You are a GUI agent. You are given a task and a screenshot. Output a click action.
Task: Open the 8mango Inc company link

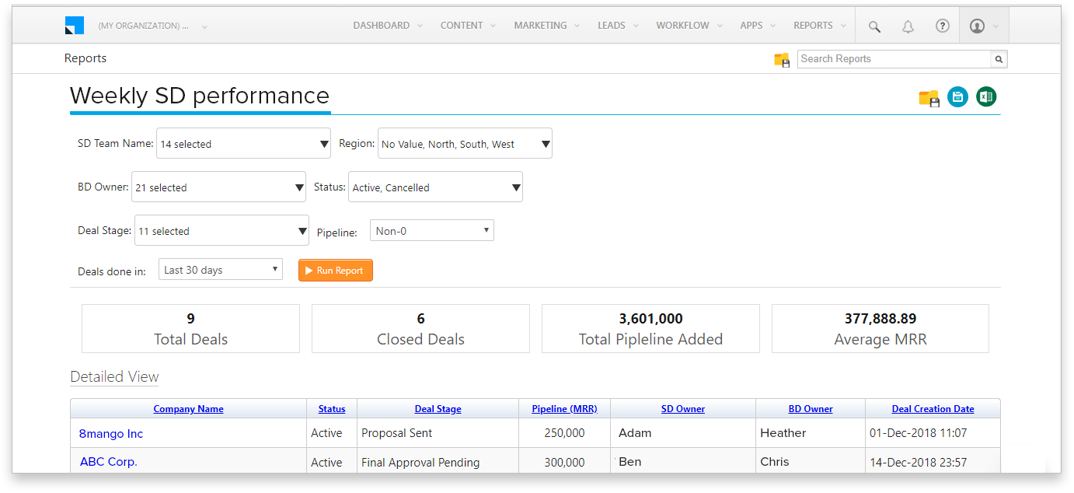click(x=110, y=433)
